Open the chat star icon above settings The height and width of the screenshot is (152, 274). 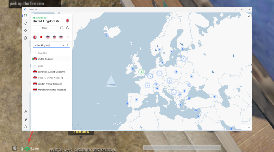[25, 119]
